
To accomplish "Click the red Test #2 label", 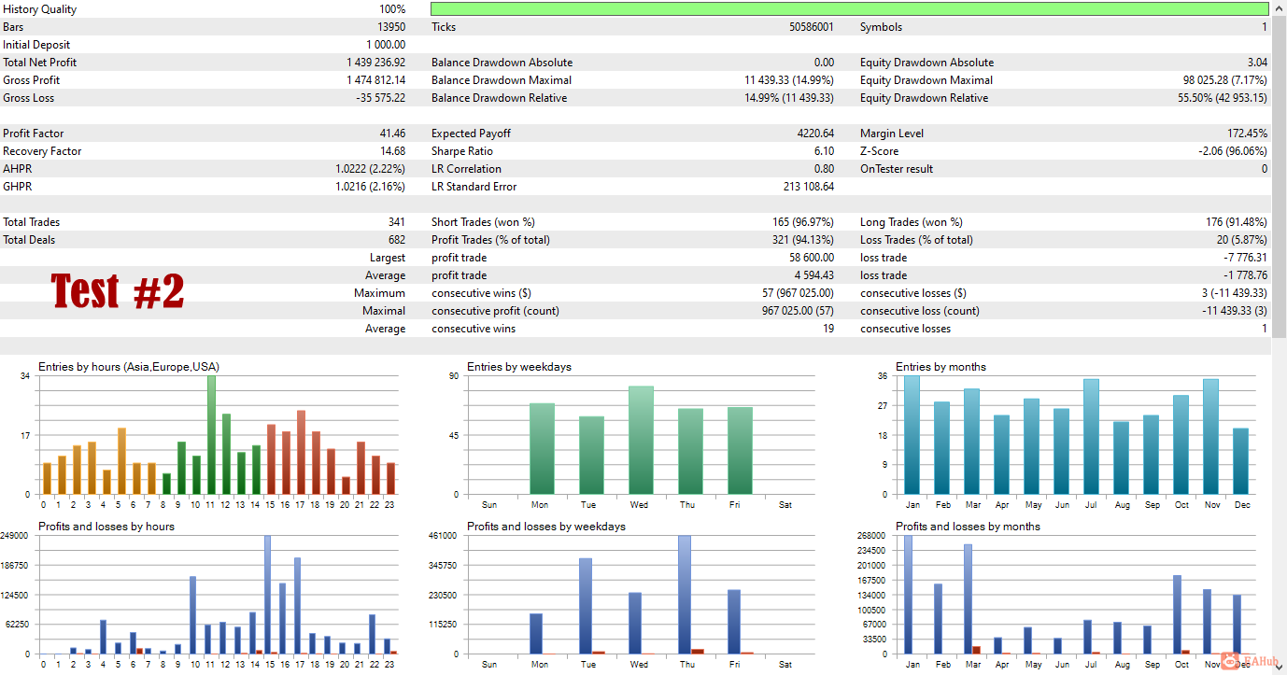I will pos(118,291).
